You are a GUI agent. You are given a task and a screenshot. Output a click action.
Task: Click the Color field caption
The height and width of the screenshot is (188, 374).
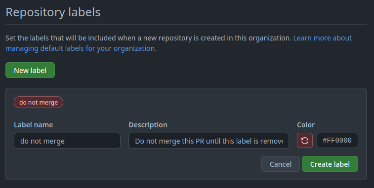306,125
